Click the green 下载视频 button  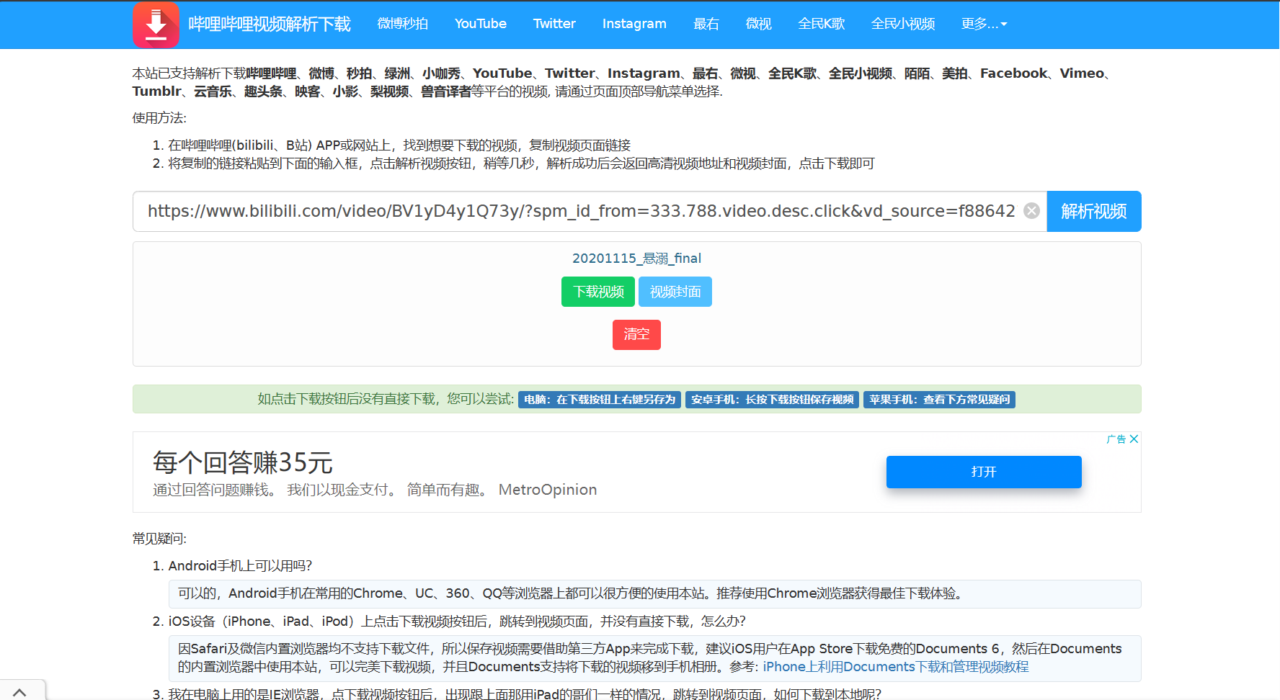(x=598, y=292)
